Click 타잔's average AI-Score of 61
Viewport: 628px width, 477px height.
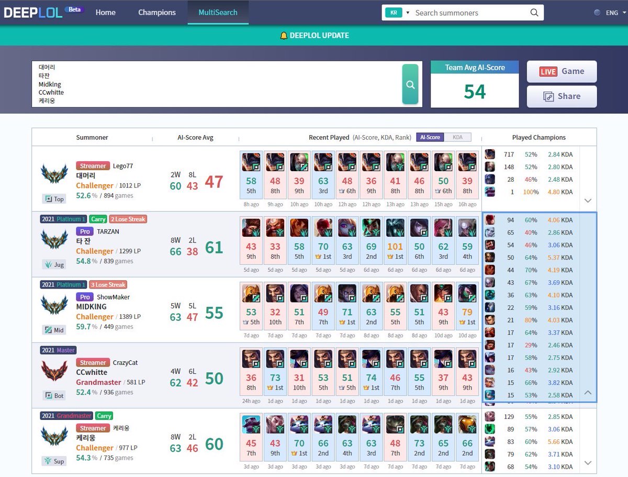tap(214, 247)
